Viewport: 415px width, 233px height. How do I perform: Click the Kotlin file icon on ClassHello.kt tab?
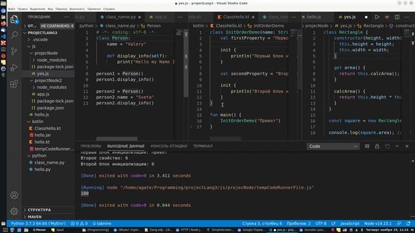[x=219, y=17]
